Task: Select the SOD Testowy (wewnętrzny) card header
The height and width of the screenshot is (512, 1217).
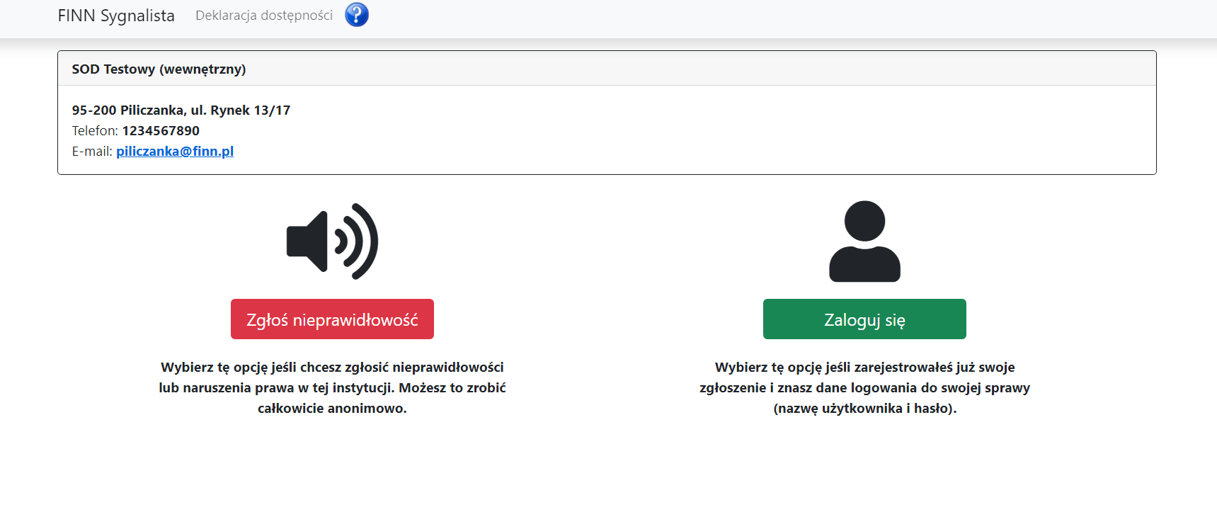Action: click(607, 69)
